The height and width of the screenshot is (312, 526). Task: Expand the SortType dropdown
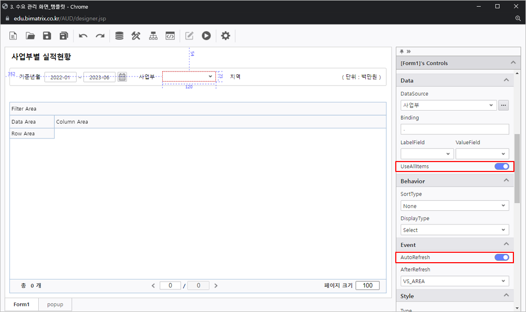[454, 206]
